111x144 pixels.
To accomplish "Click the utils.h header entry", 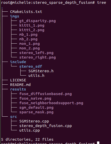I will pos(36,76).
